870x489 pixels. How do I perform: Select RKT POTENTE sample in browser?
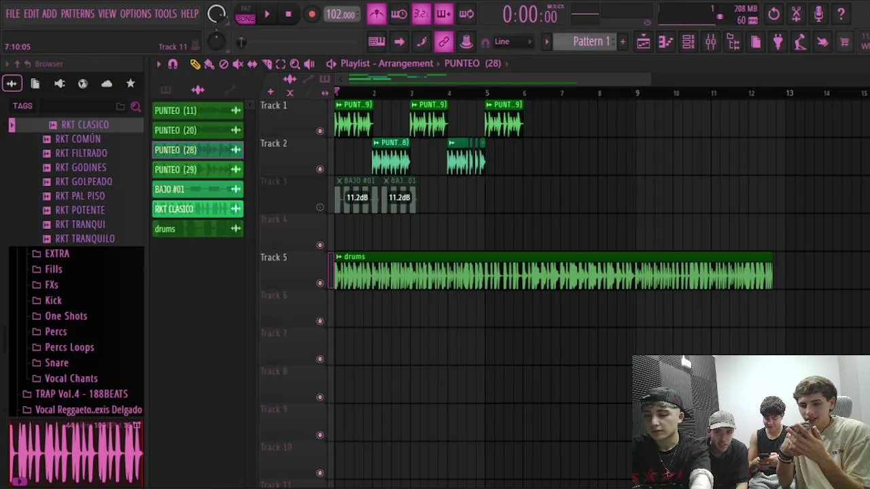pyautogui.click(x=80, y=210)
